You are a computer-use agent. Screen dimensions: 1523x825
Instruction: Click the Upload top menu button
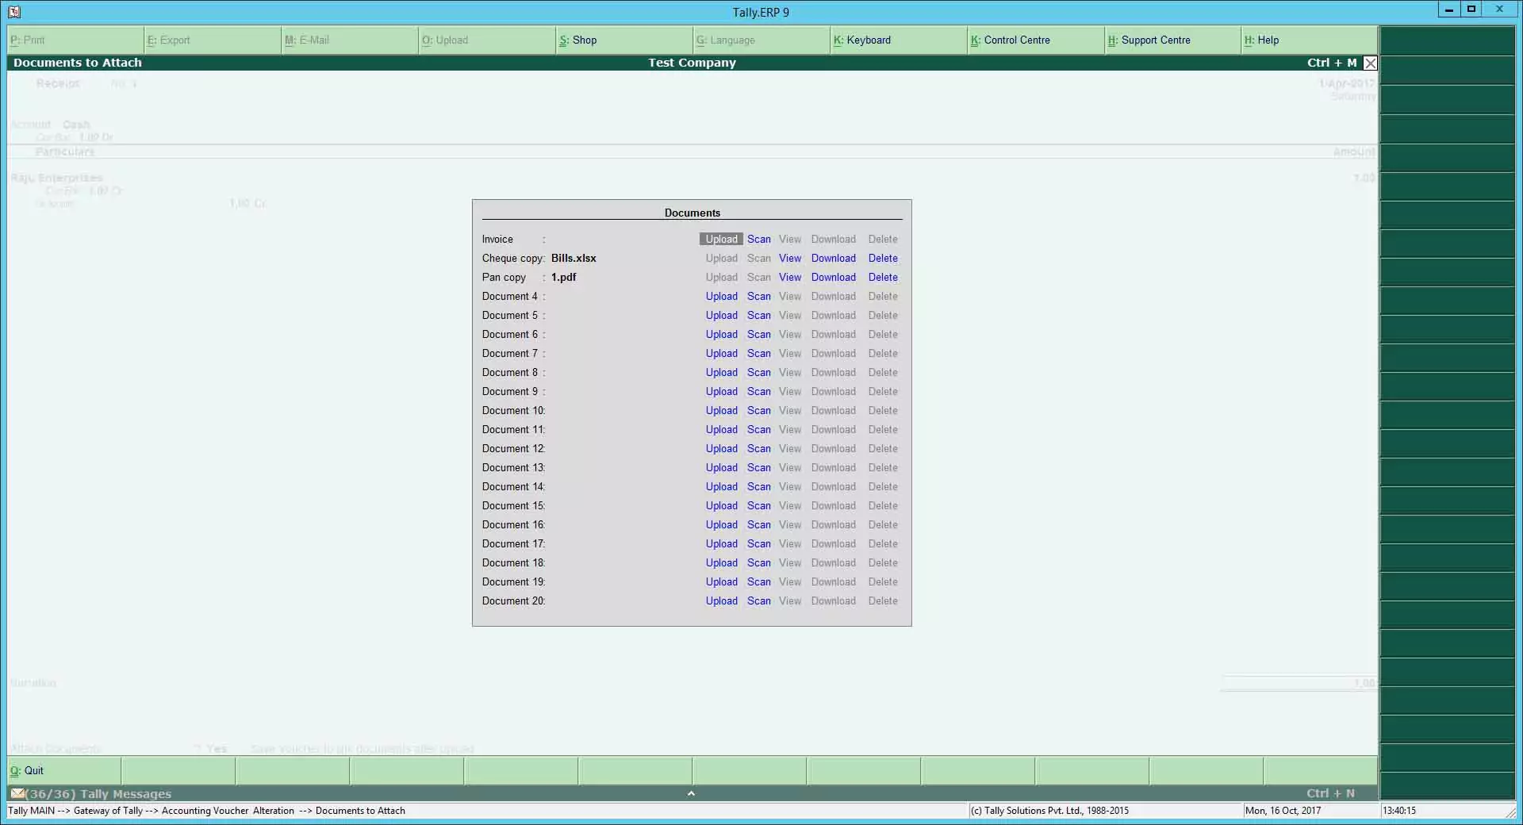pos(487,40)
